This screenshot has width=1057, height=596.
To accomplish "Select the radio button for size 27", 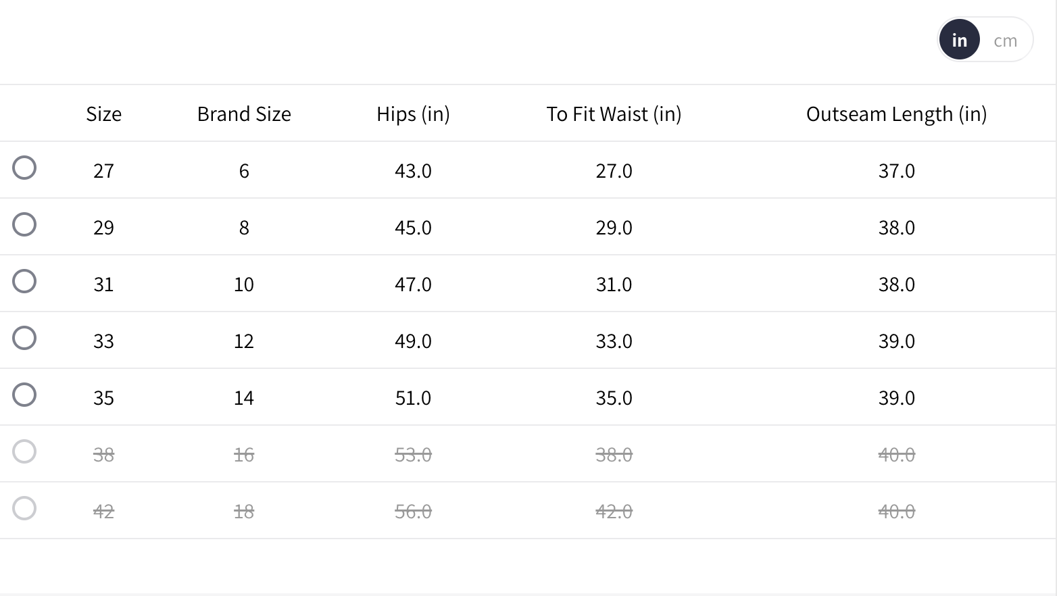I will pos(24,168).
